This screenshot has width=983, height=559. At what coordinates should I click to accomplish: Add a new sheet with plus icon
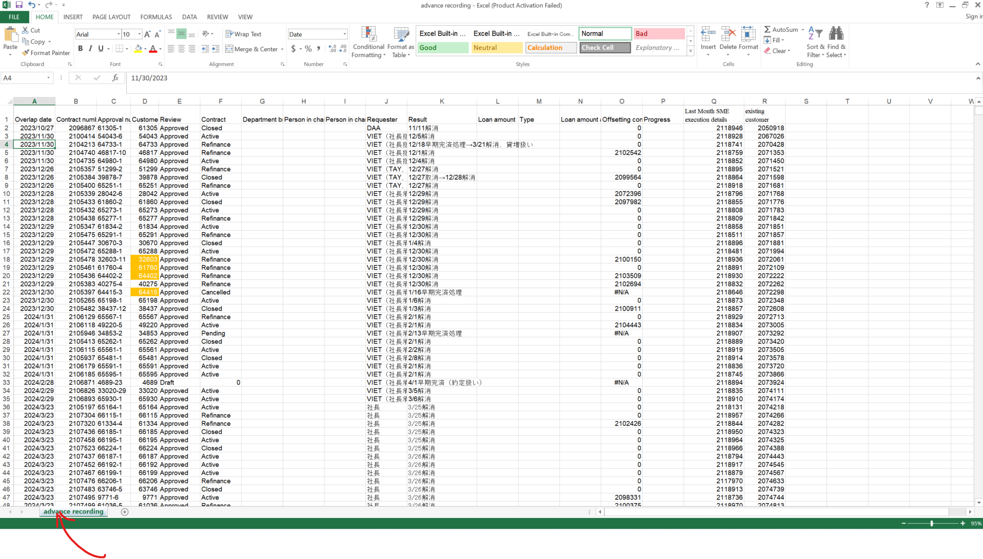[125, 512]
